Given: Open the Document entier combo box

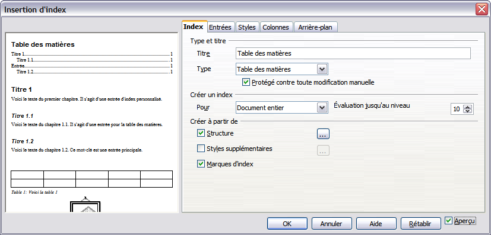Looking at the screenshot, I should click(x=281, y=108).
